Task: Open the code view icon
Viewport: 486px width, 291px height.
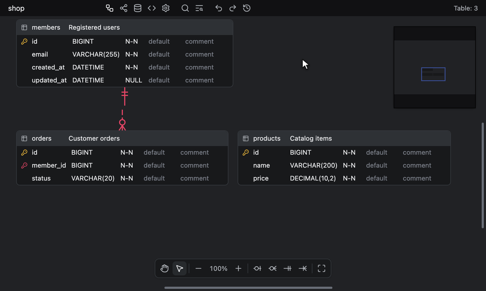Action: coord(152,8)
